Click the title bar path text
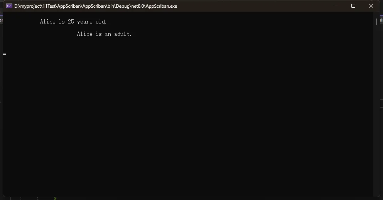383x200 pixels. click(x=96, y=6)
